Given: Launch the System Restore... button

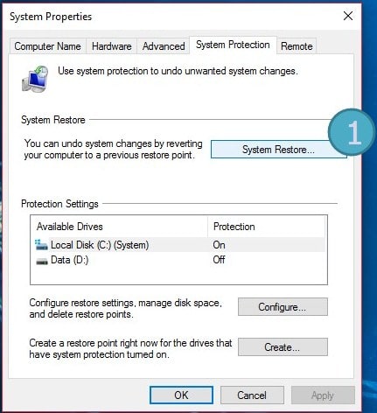Looking at the screenshot, I should pos(279,150).
